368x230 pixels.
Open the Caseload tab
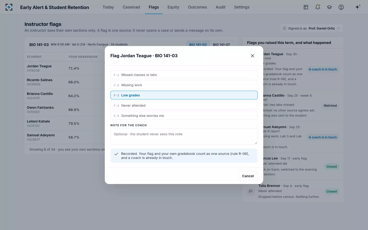point(131,7)
